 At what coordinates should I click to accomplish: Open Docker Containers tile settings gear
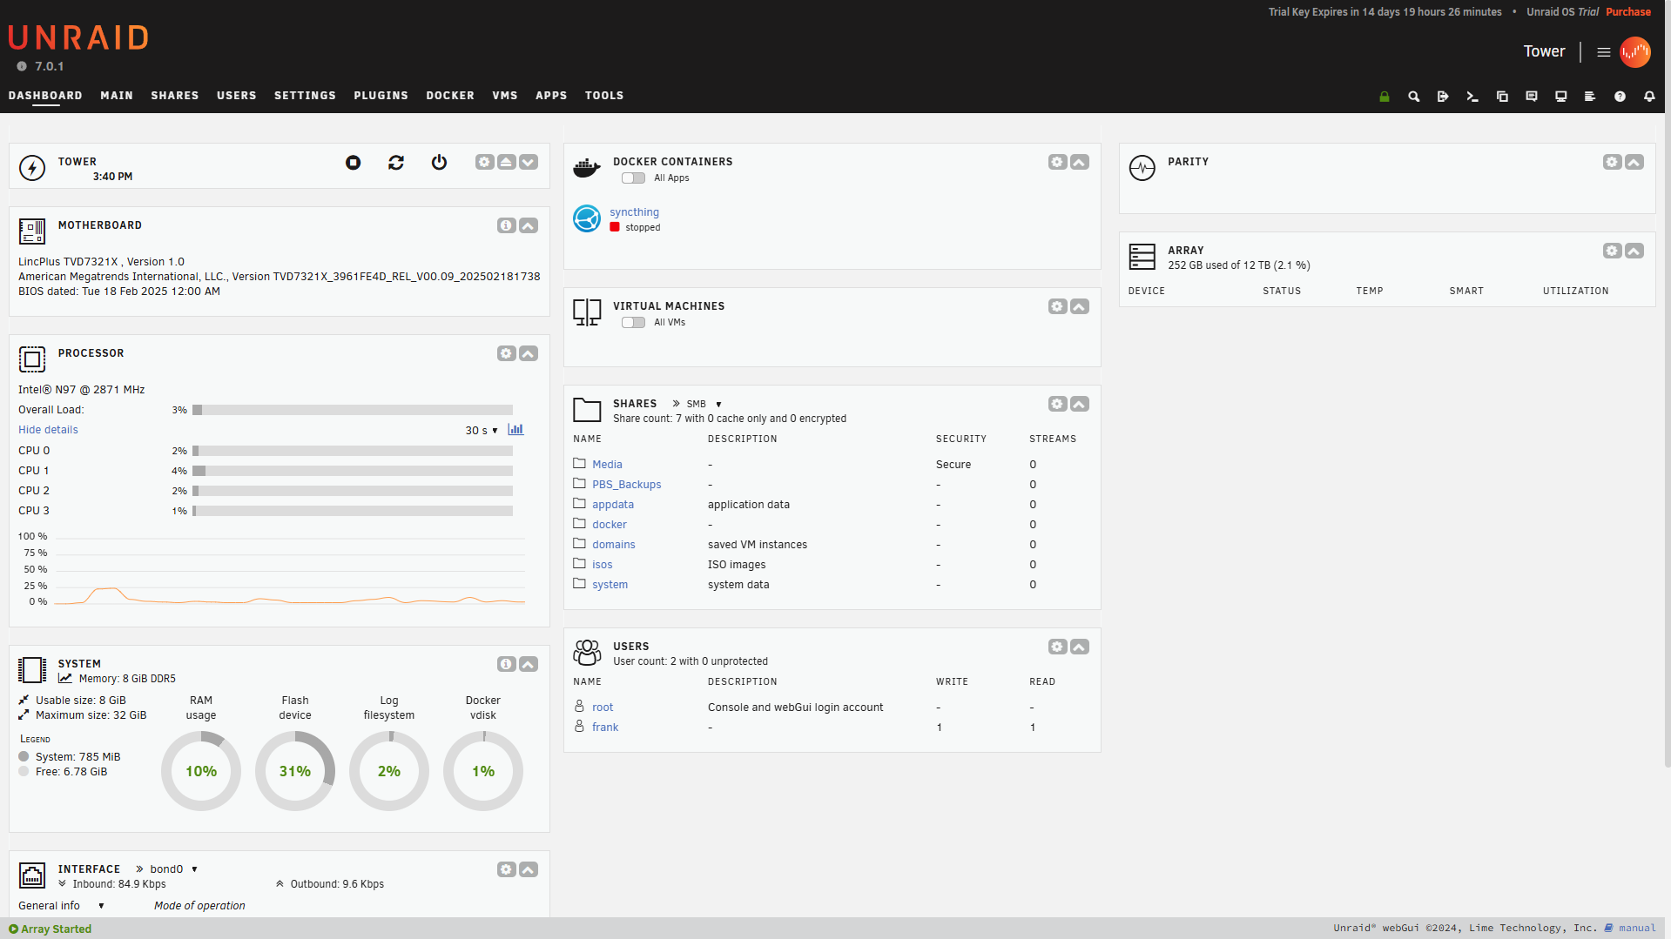(1058, 162)
